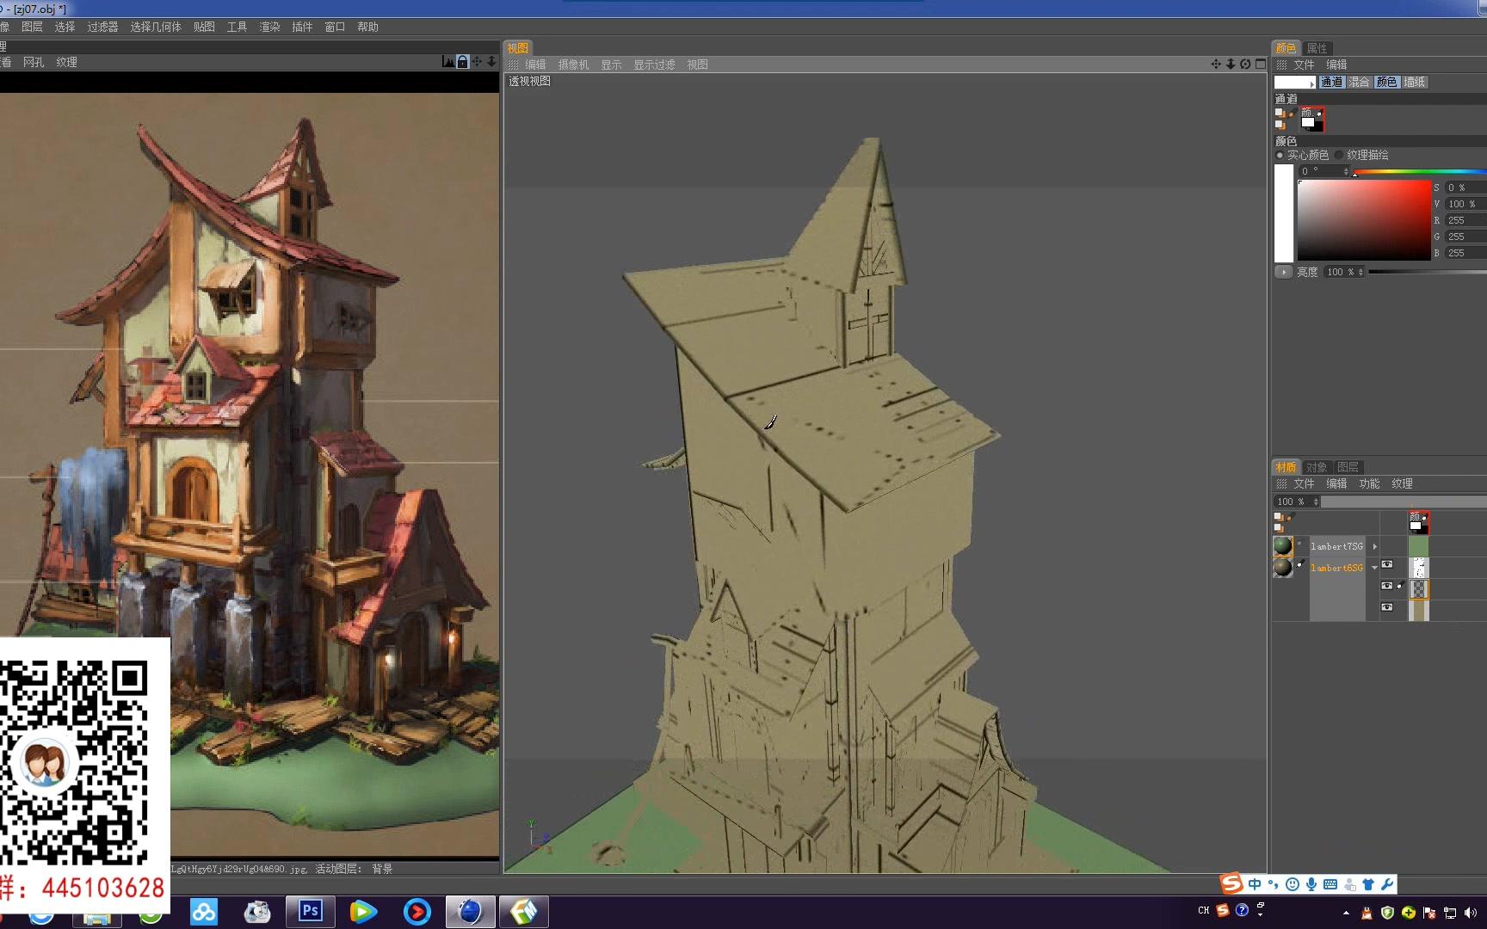The width and height of the screenshot is (1487, 929).
Task: Click the 3D viewport rotate icon
Action: 1245,64
